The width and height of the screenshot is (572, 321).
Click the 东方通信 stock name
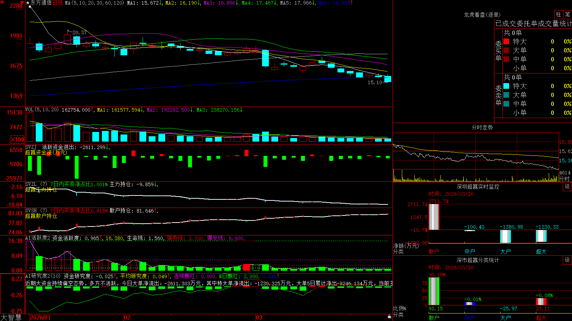[41, 3]
